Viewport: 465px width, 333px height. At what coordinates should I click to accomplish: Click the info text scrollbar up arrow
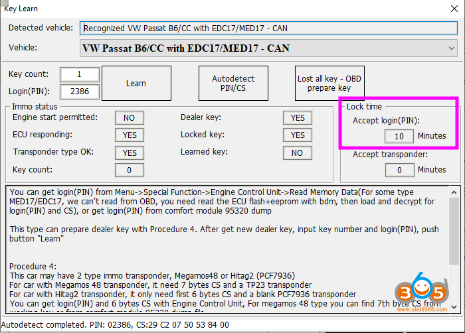tap(454, 192)
